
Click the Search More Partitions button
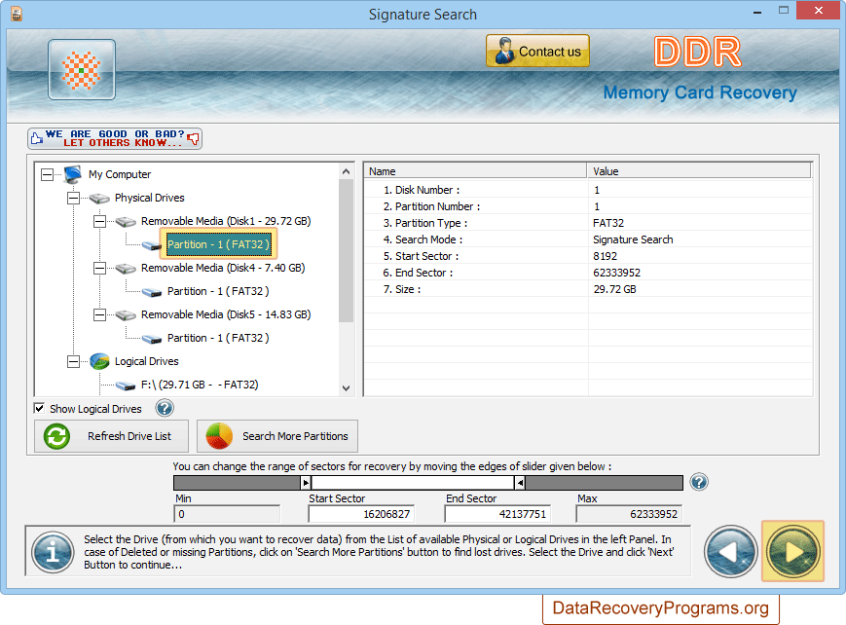click(x=277, y=436)
